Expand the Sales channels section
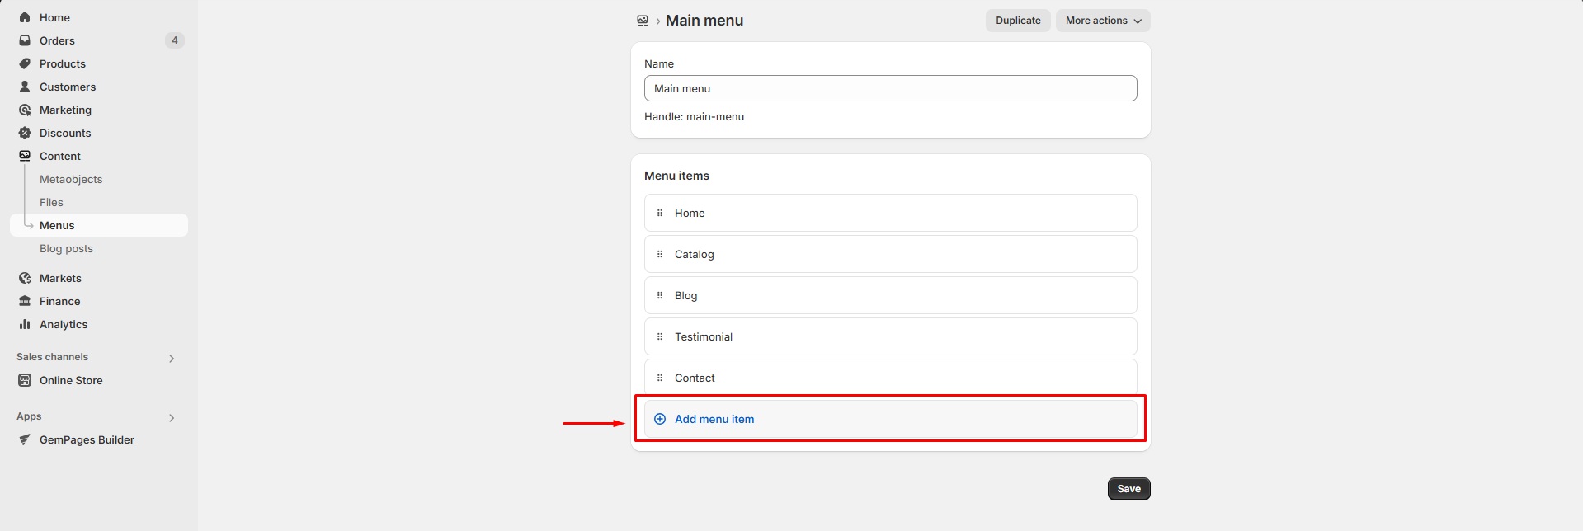This screenshot has height=531, width=1583. pyautogui.click(x=172, y=358)
